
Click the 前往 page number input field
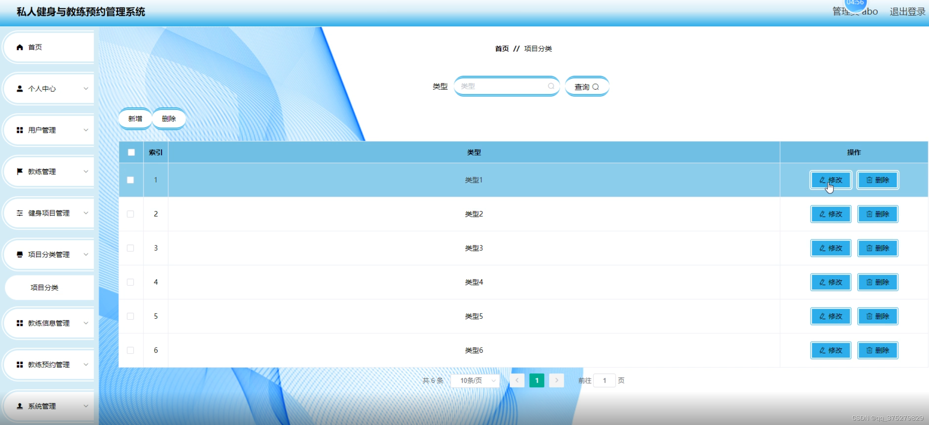604,381
